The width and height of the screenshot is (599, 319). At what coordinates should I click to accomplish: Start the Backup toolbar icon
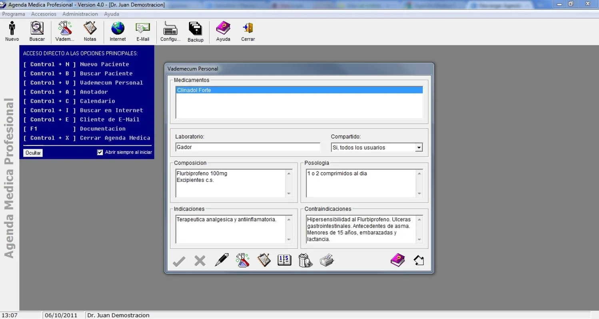click(196, 32)
